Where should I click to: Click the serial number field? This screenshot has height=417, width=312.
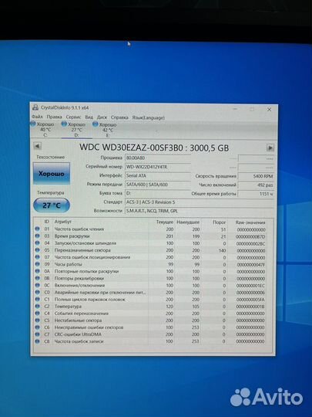(x=158, y=167)
